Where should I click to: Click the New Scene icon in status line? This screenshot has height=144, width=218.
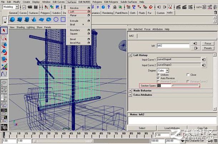coord(24,7)
